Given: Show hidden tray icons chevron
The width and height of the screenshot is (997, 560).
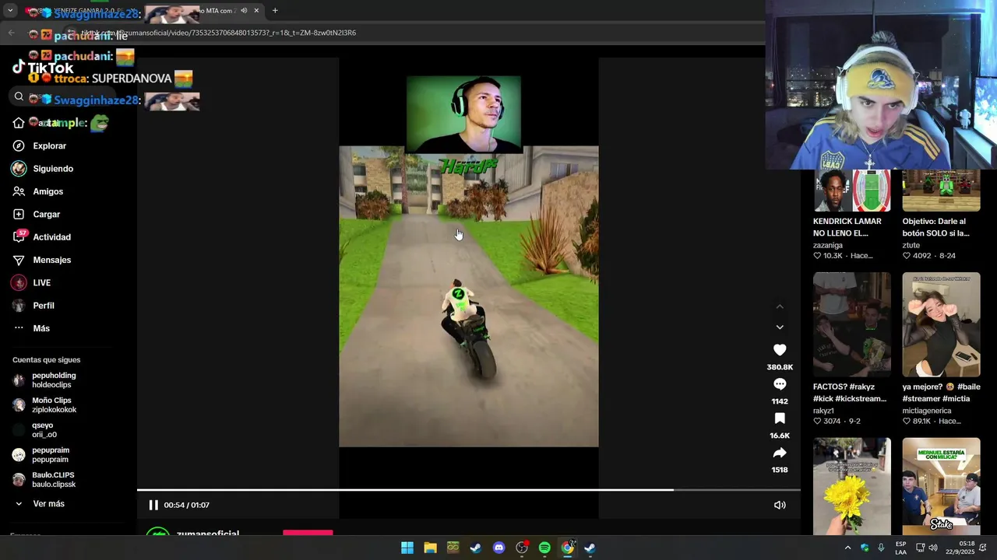Looking at the screenshot, I should coord(847,548).
